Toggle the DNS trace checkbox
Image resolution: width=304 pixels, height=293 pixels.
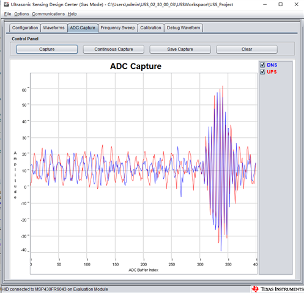(262, 65)
